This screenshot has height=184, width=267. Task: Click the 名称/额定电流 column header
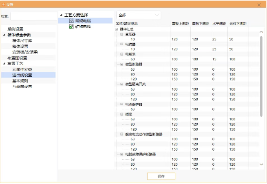coord(126,24)
